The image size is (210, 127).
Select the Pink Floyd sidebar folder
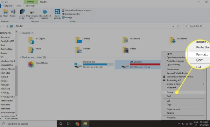click(5, 89)
